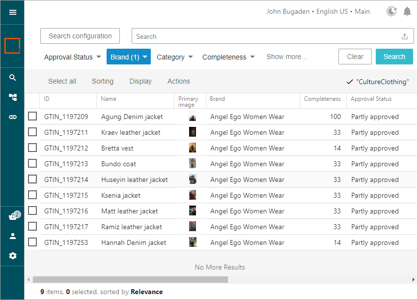
Task: Expand the Completeness filter dropdown
Action: click(x=228, y=57)
